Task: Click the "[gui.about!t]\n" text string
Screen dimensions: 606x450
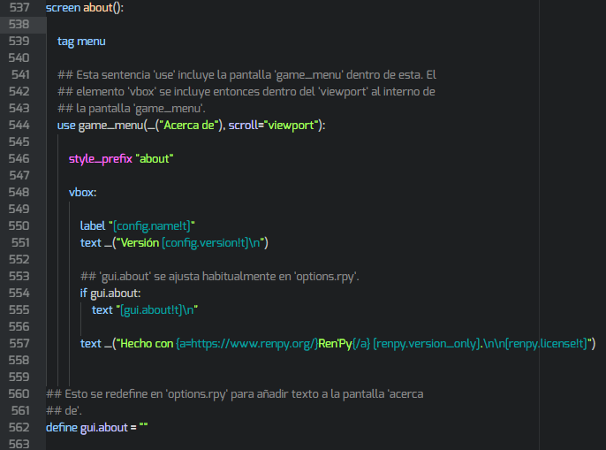Action: pyautogui.click(x=155, y=310)
